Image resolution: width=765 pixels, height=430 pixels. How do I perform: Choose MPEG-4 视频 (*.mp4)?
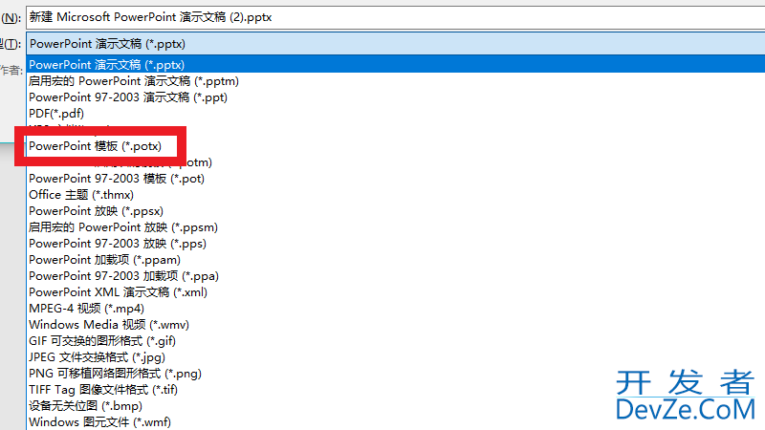click(86, 308)
